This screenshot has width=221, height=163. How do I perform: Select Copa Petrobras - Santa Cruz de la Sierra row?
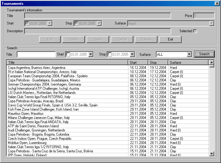click(108, 151)
